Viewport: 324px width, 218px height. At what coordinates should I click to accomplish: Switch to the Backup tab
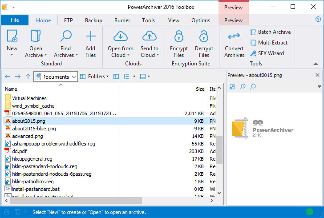click(x=93, y=20)
